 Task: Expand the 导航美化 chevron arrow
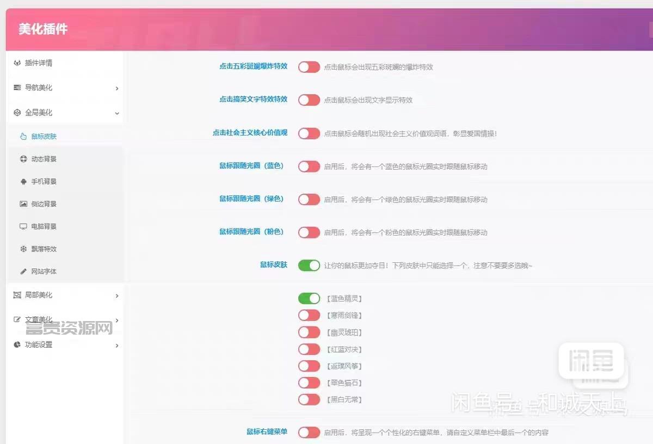tap(117, 88)
